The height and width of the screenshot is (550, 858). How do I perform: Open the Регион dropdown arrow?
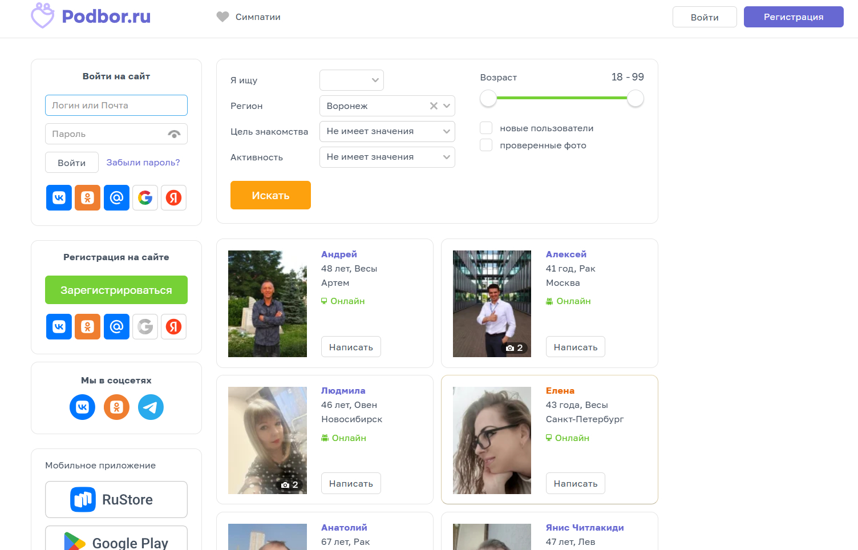point(447,106)
